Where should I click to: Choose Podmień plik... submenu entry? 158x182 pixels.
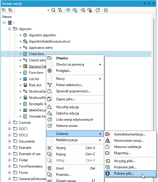click(x=130, y=167)
